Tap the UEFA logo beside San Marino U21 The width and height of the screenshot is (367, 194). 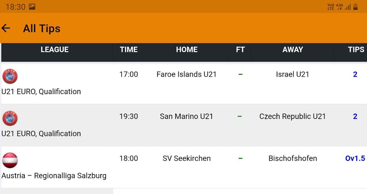(x=10, y=118)
